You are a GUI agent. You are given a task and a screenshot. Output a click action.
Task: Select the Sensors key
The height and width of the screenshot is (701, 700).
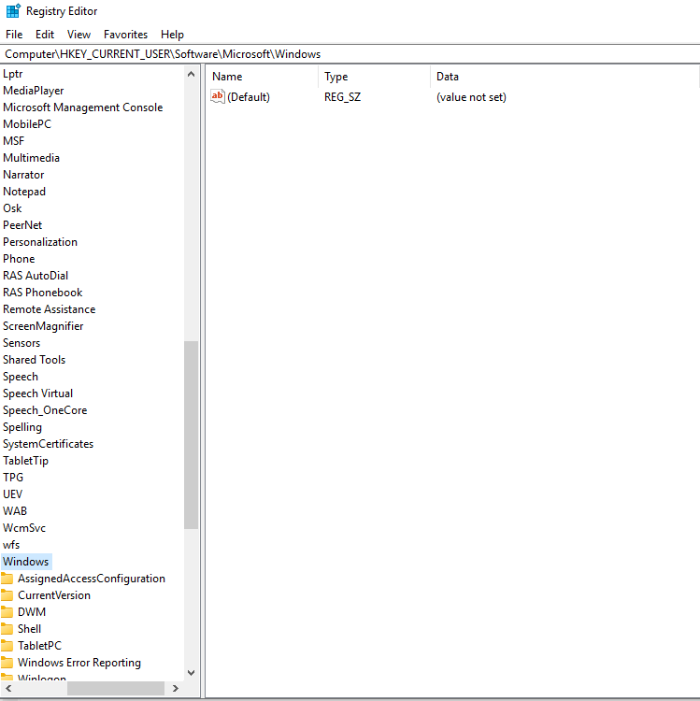[x=21, y=343]
